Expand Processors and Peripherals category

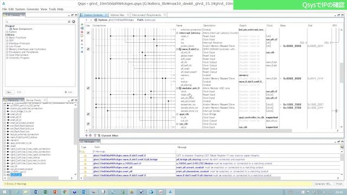point(7,52)
